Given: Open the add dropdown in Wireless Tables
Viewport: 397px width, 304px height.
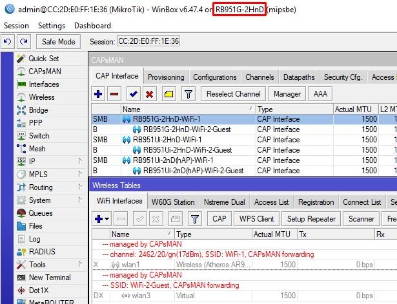Looking at the screenshot, I should pyautogui.click(x=107, y=219).
